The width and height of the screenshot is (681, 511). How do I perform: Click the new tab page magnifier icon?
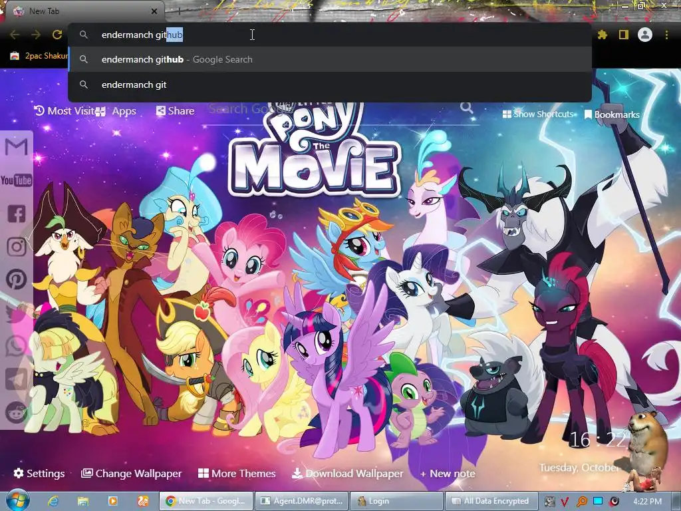tap(466, 107)
